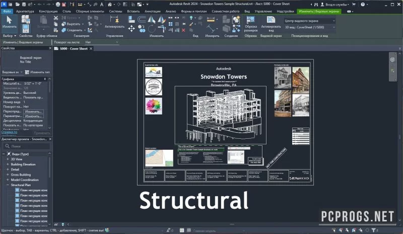
Task: Select the Move tool with four arrows
Action: [131, 28]
